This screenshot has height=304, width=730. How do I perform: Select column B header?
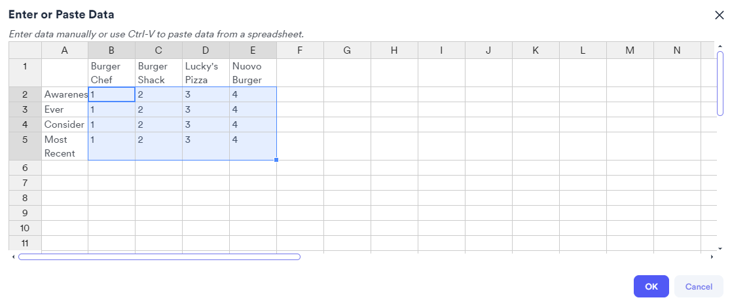[x=111, y=50]
